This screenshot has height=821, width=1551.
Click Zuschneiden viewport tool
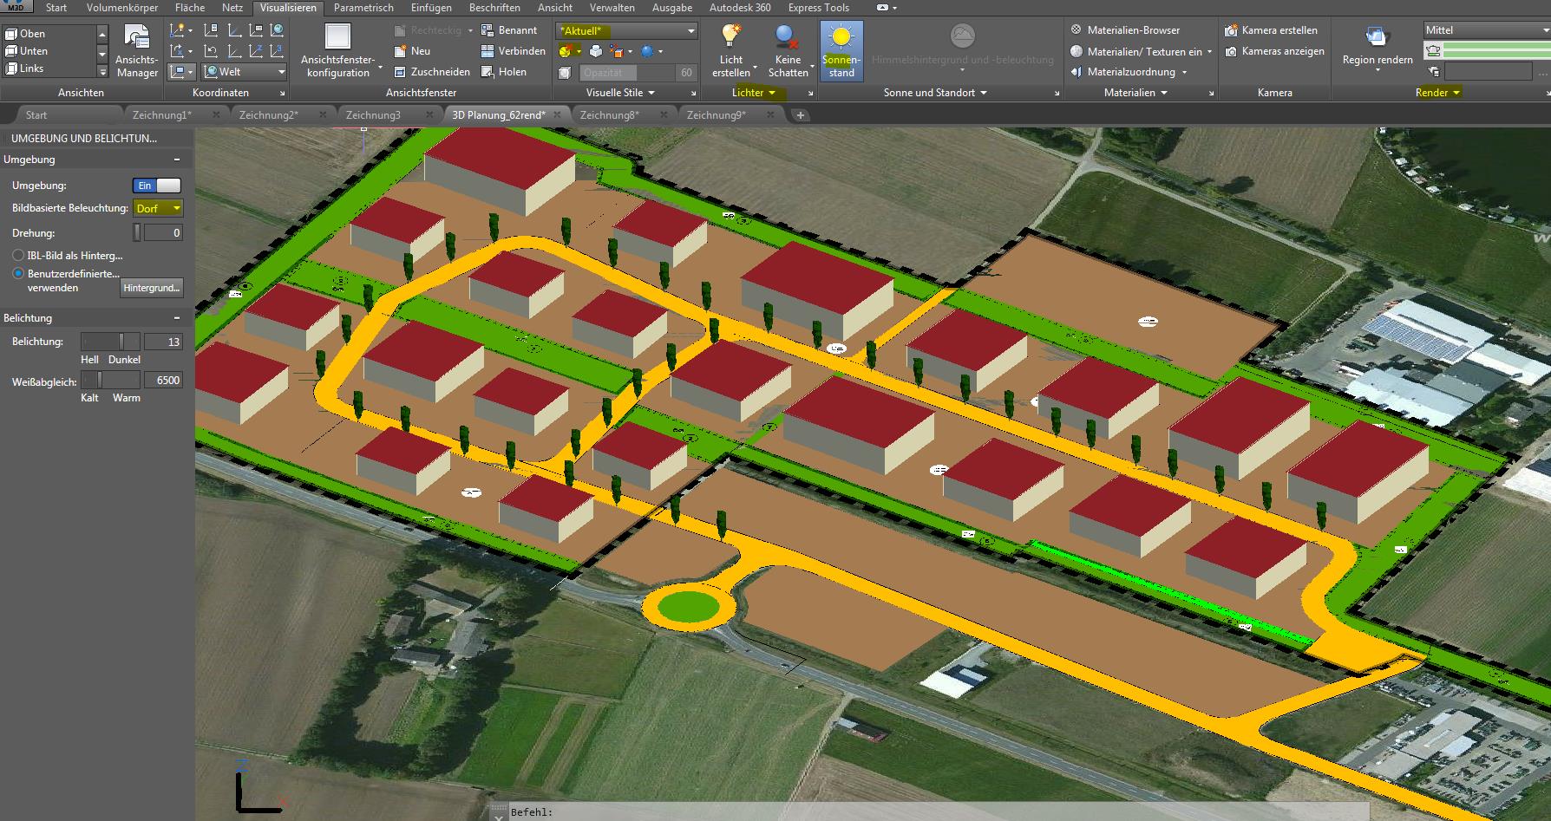tap(432, 72)
